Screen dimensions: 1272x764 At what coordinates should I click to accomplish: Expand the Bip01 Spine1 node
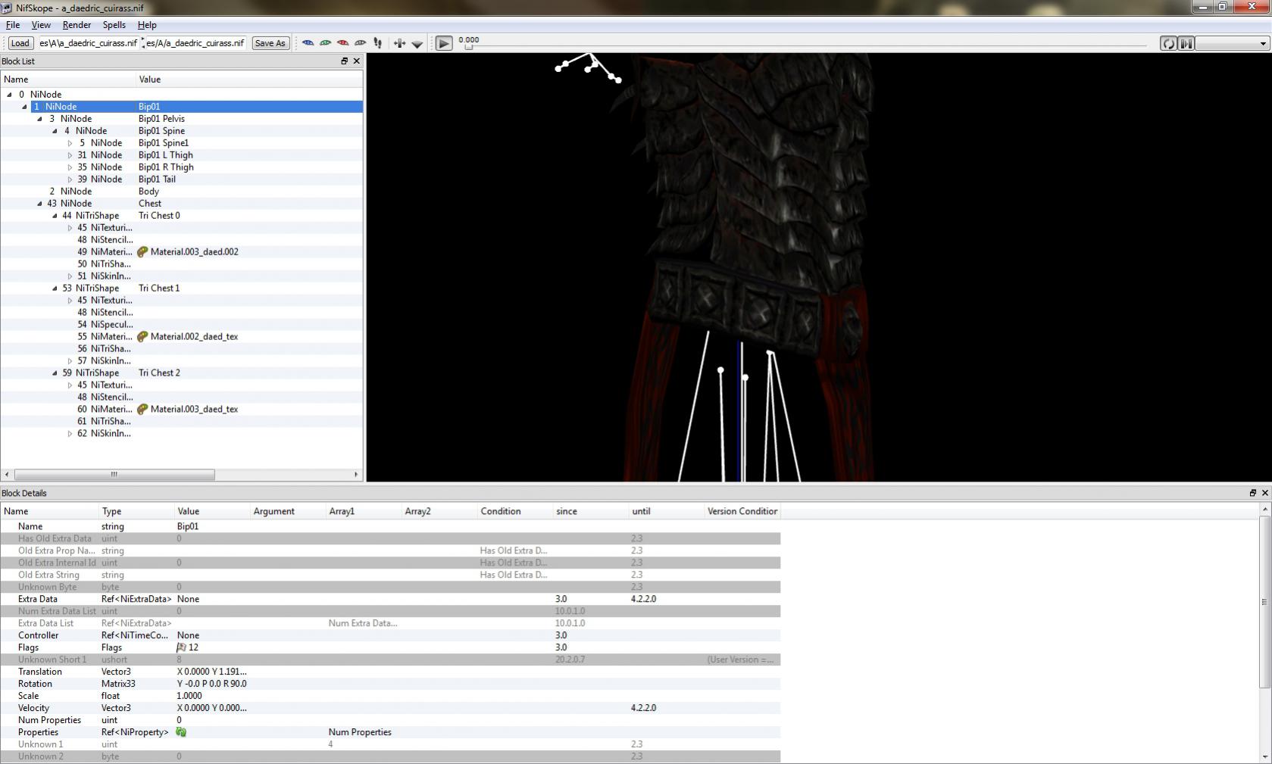(70, 143)
